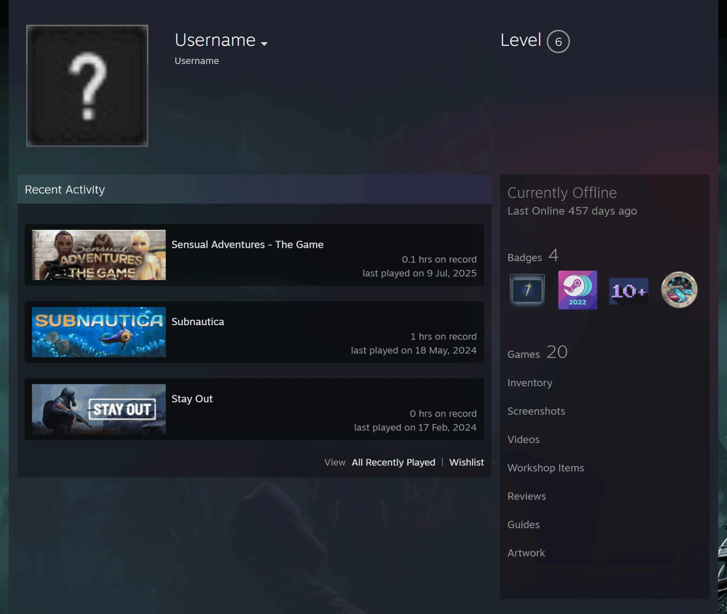Open the Guides link

[x=524, y=525]
